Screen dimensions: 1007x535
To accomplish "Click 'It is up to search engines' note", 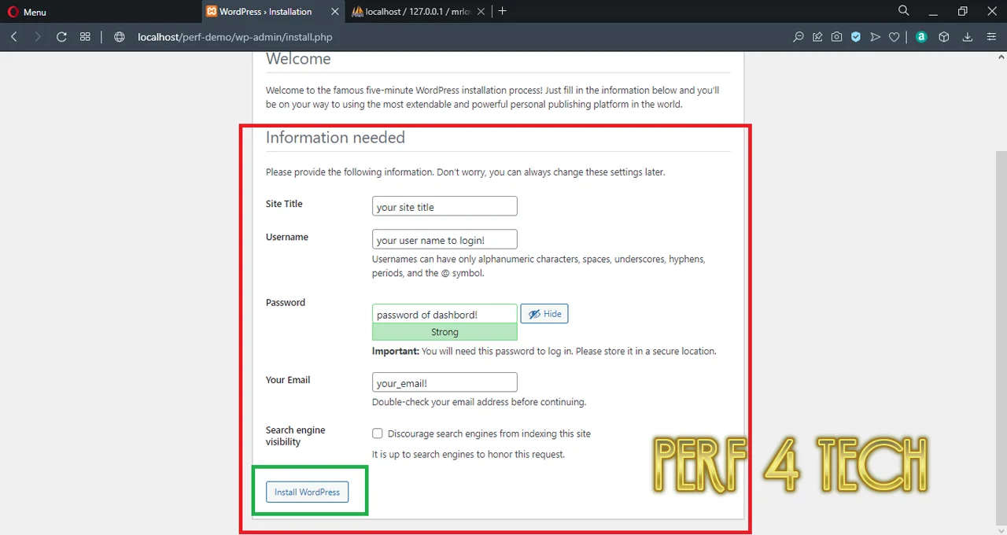I will tap(468, 454).
